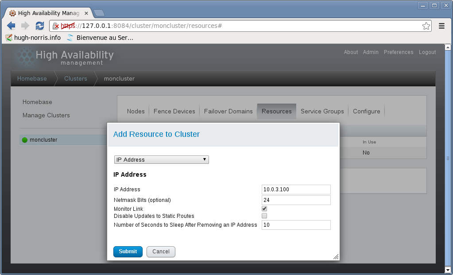Click the browser reload icon

pyautogui.click(x=40, y=26)
